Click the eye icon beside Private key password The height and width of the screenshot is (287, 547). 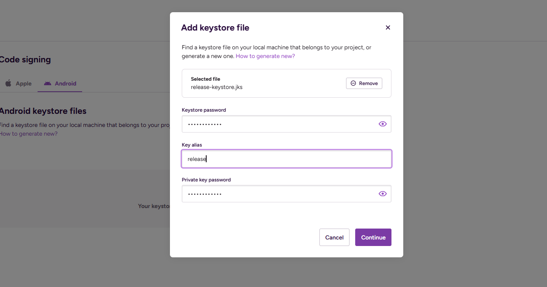point(383,194)
